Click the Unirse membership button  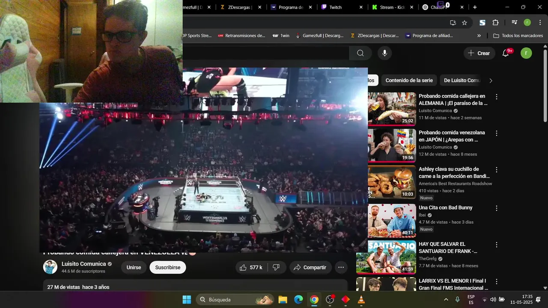134,267
